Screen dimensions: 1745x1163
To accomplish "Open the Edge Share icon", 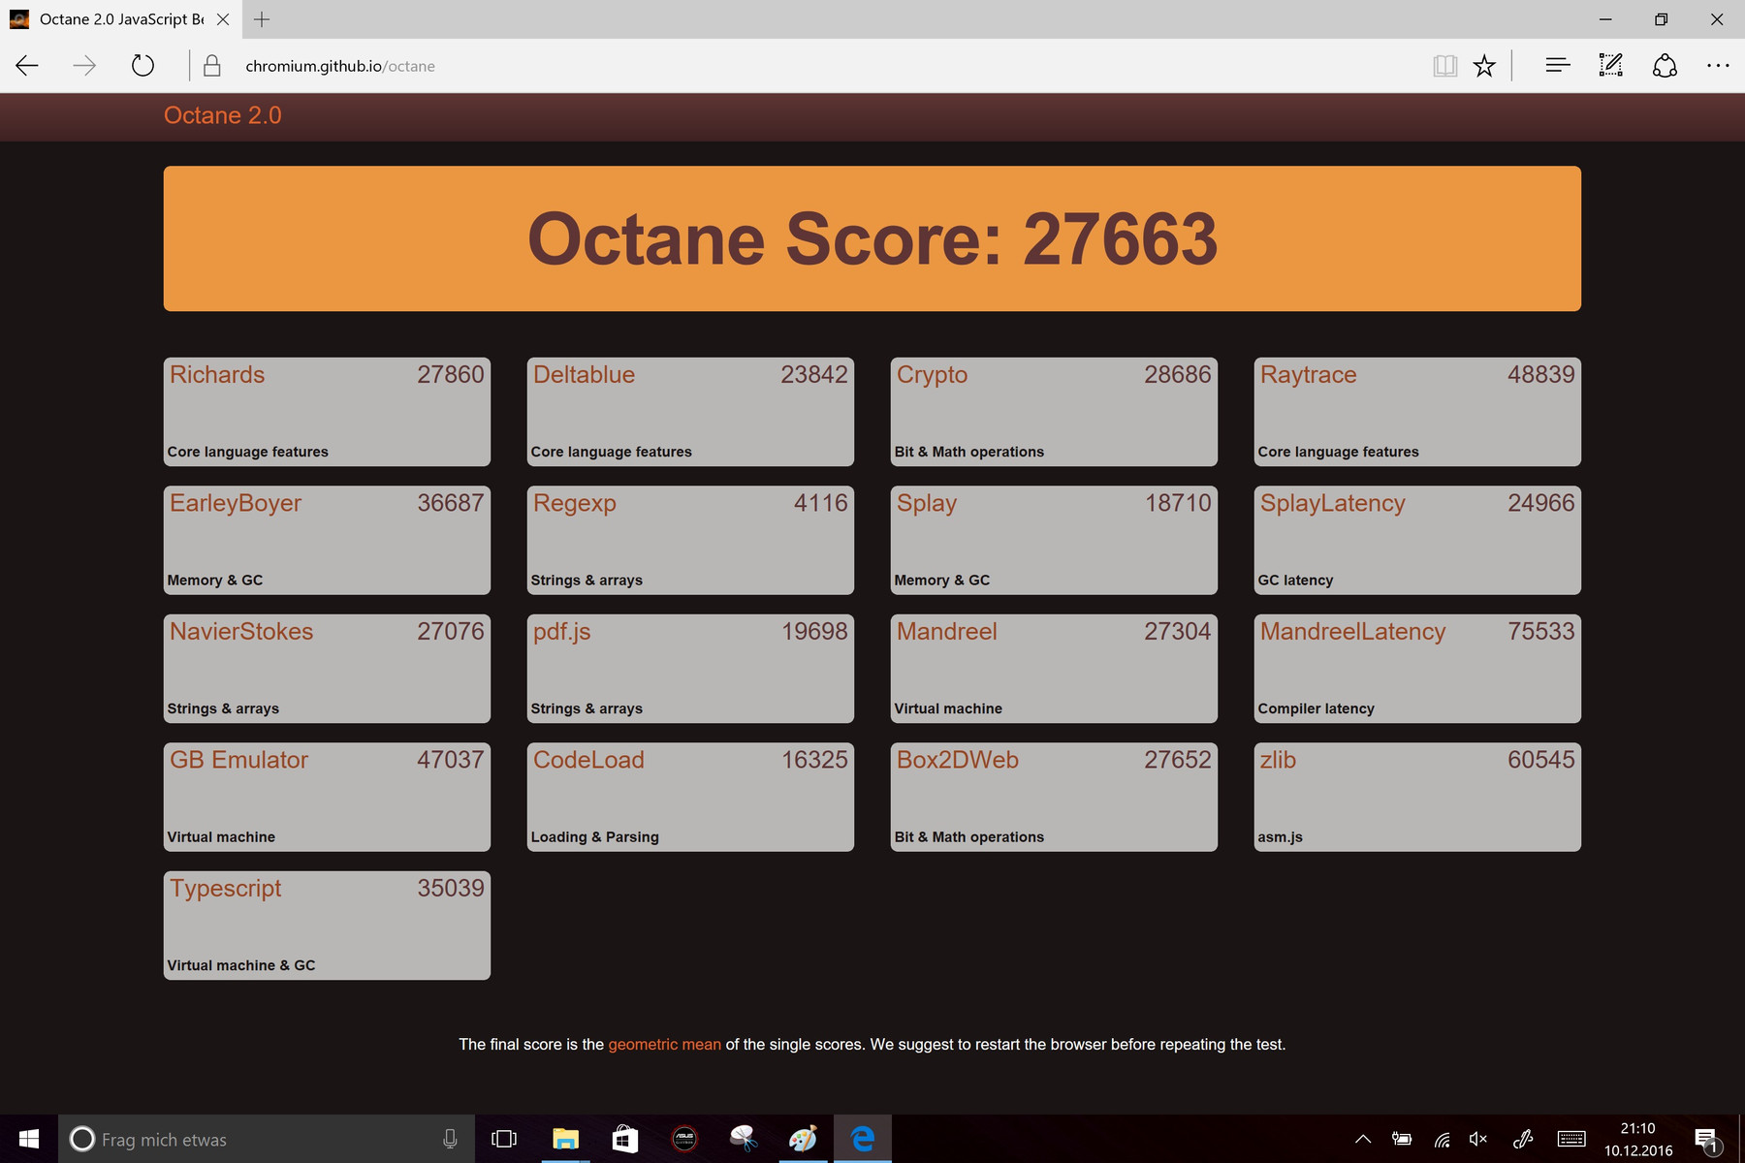I will click(1665, 66).
